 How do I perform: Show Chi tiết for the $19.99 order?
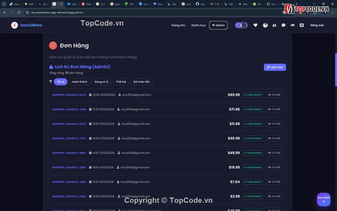pos(274,167)
